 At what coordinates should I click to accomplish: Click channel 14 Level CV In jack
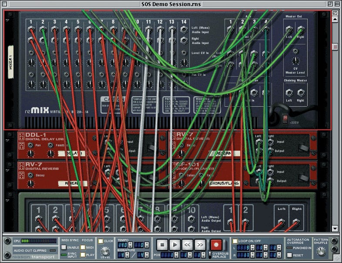coord(184,53)
